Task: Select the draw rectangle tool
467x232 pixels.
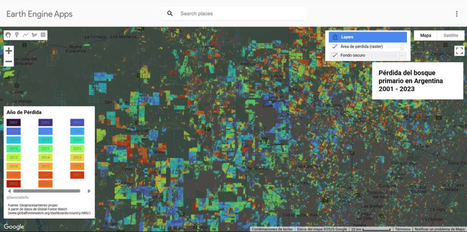Action: 43,35
